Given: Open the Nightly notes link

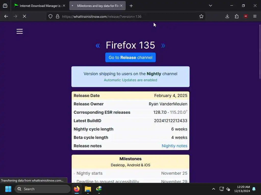Looking at the screenshot, I should pos(174,146).
